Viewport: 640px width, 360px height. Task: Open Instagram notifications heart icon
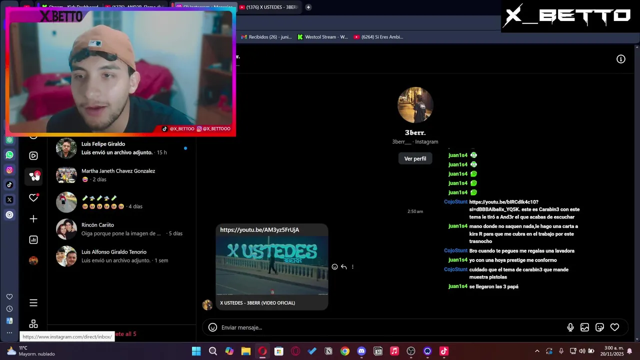point(33,197)
